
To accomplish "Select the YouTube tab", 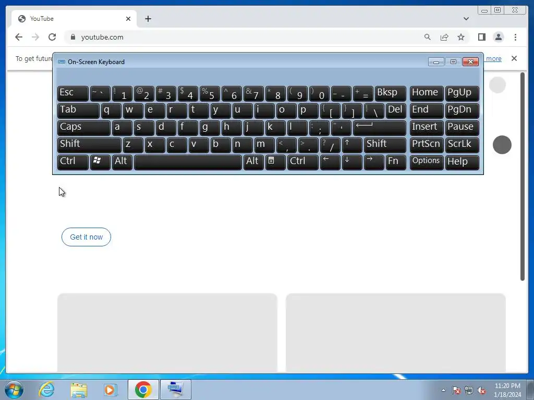I will point(74,19).
